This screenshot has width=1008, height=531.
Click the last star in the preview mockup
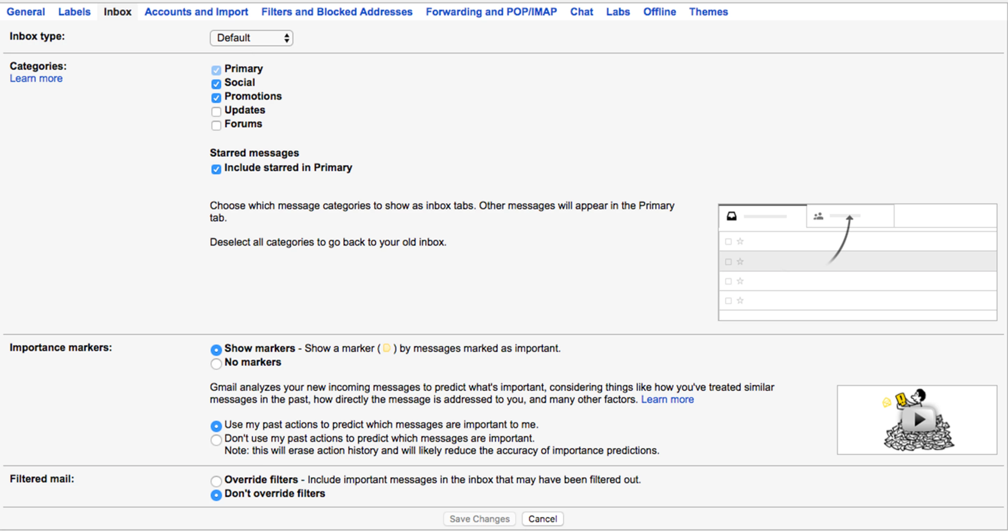click(x=740, y=300)
